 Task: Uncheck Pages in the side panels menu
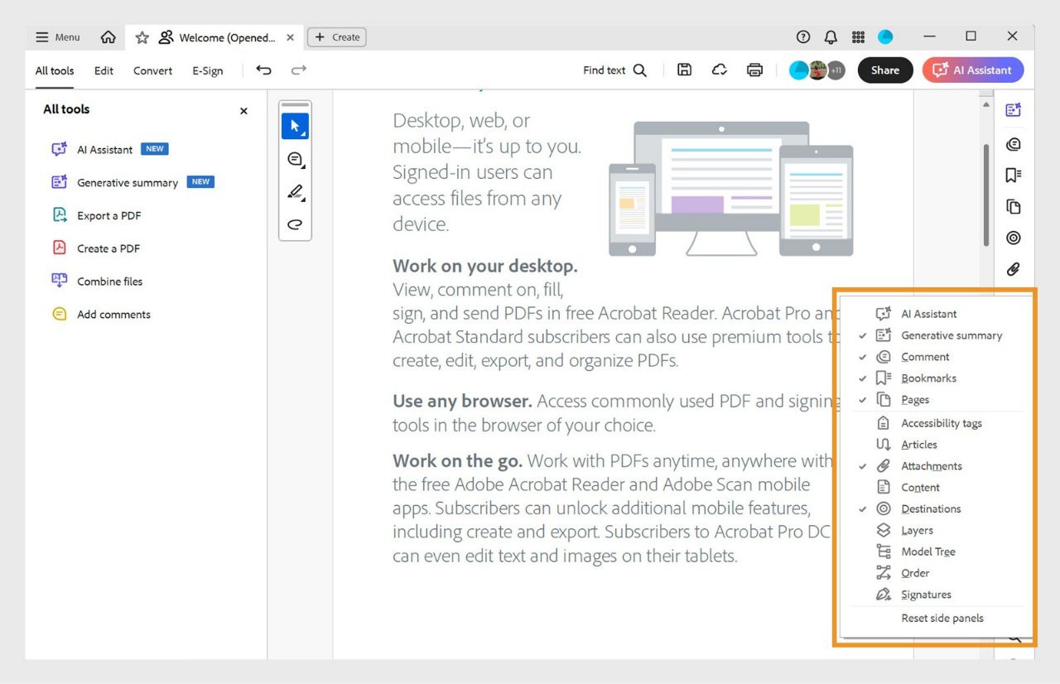pos(915,399)
